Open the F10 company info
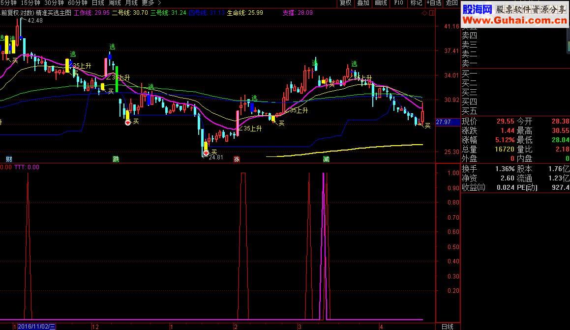Viewport: 570px width, 330px height. tap(398, 3)
